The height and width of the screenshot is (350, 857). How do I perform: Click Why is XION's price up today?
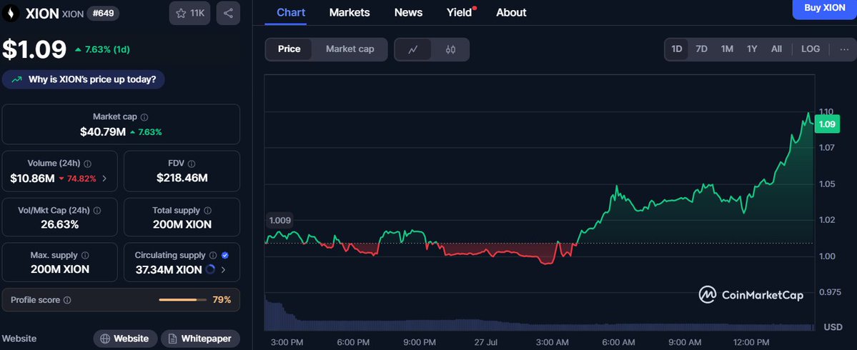tap(84, 80)
